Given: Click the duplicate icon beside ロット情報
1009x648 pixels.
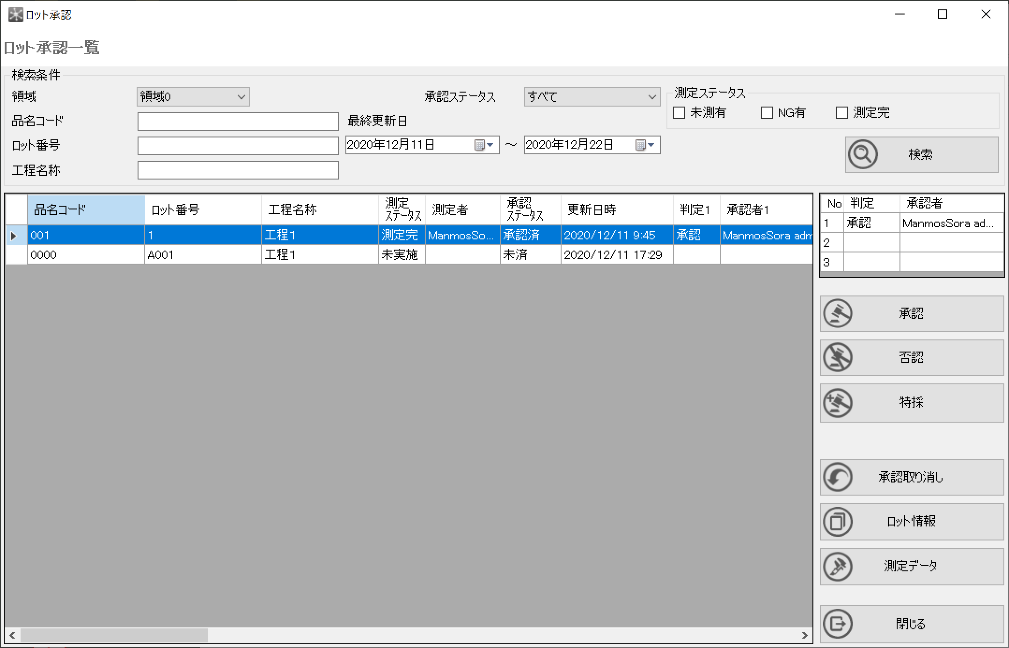Looking at the screenshot, I should click(x=838, y=522).
